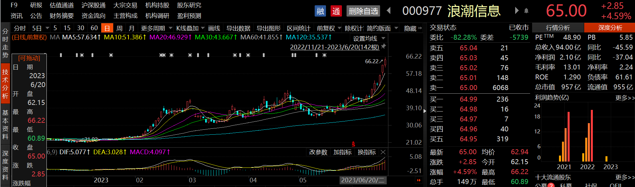Click 更多>> beside 利润趋势
Image resolution: width=635 pixels, height=187 pixels.
click(625, 98)
